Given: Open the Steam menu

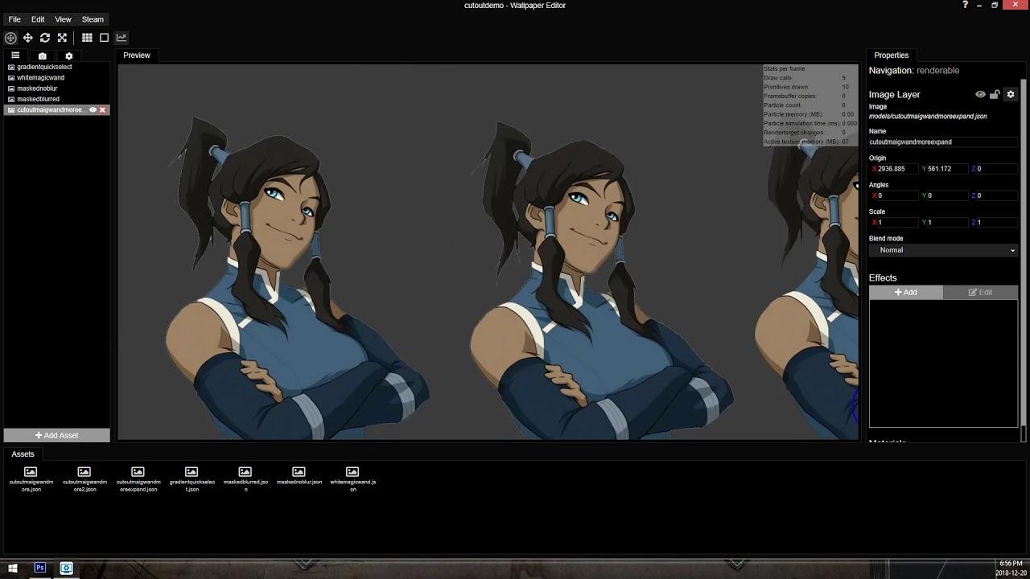Looking at the screenshot, I should click(x=93, y=19).
